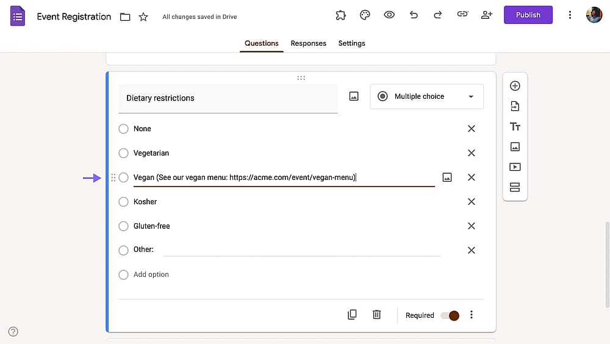Viewport: 610px width, 344px height.
Task: Click Add option text
Action: tap(151, 274)
